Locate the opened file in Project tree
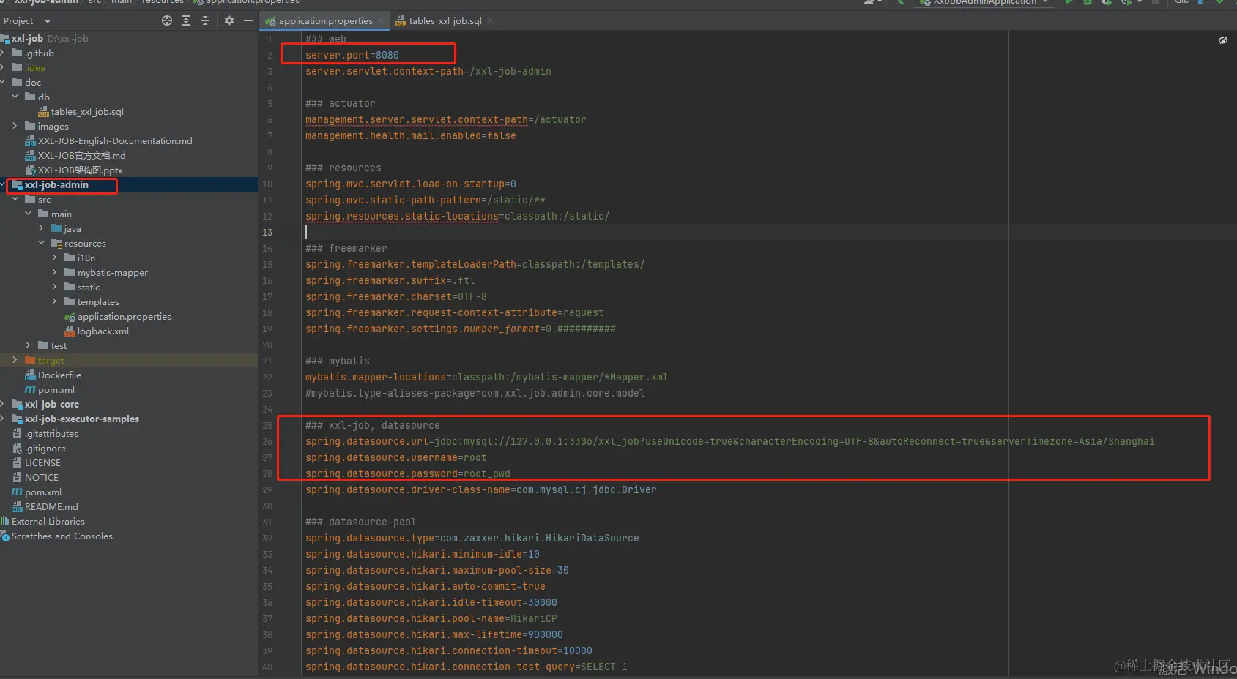 coord(167,20)
